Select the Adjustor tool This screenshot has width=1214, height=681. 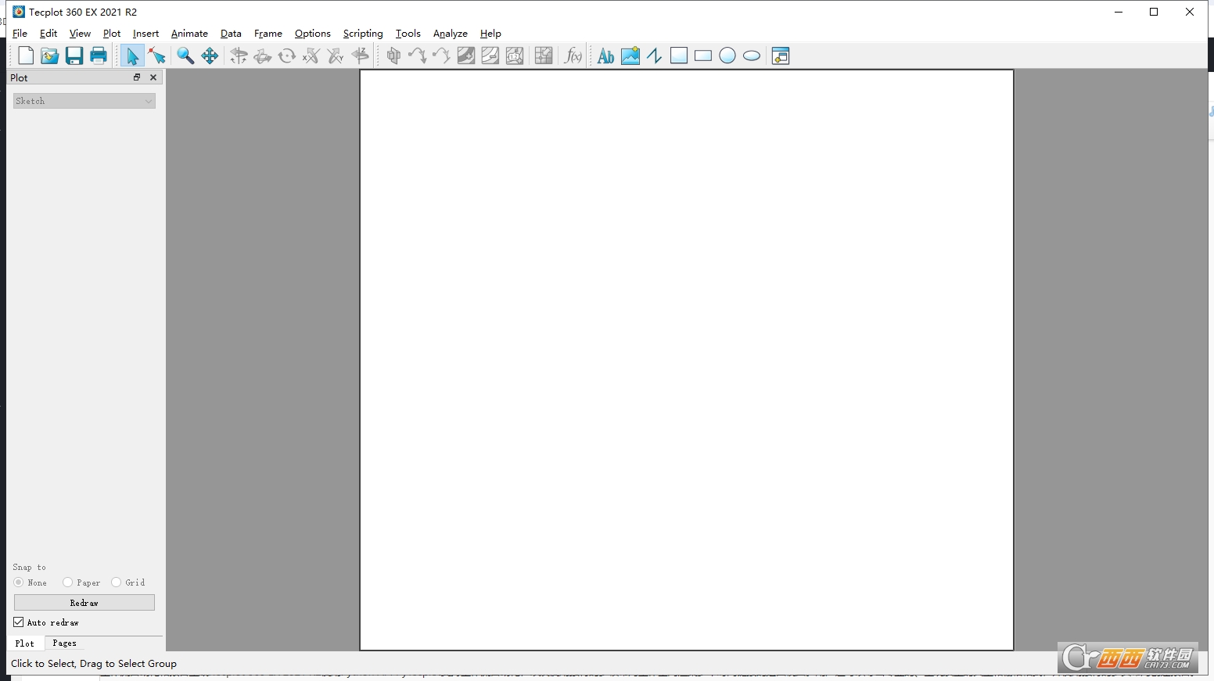click(x=156, y=56)
